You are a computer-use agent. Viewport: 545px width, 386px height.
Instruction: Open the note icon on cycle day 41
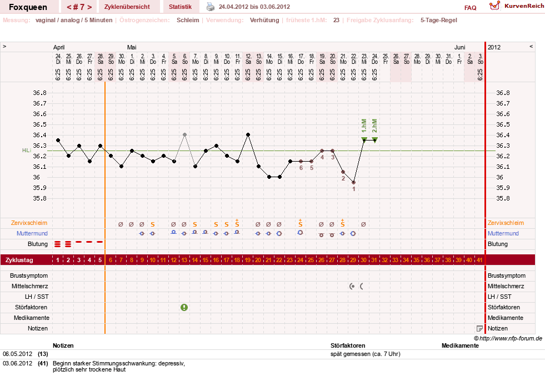(x=479, y=328)
